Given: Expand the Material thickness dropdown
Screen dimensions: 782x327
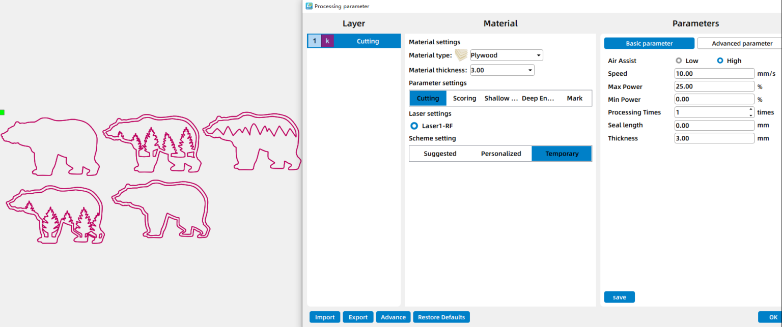Looking at the screenshot, I should (530, 70).
